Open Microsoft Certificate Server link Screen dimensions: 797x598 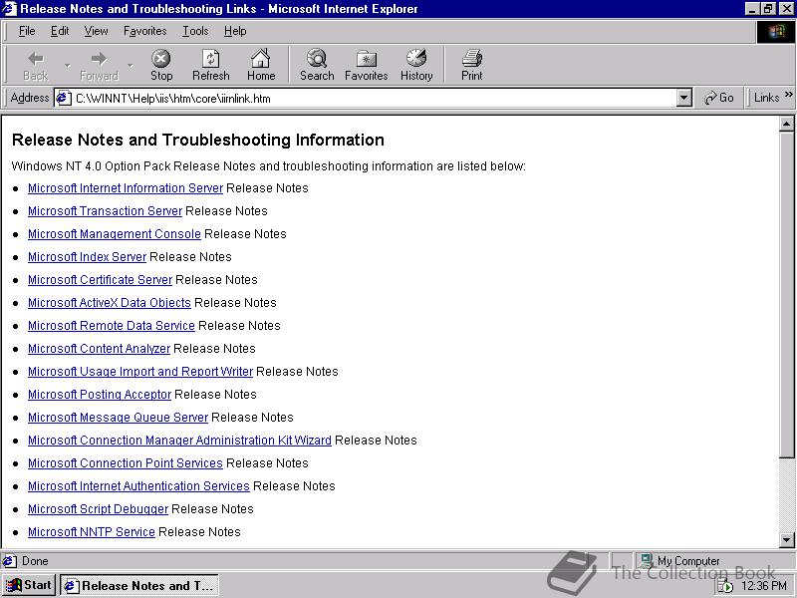[101, 280]
